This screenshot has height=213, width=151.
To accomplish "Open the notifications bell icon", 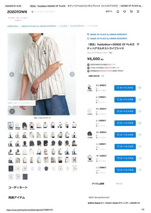I will pos(118,12).
